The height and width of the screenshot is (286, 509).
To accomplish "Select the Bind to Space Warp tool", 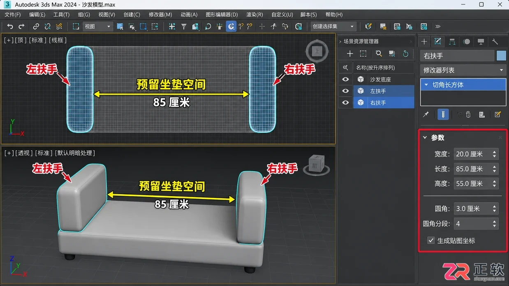I will tap(59, 26).
